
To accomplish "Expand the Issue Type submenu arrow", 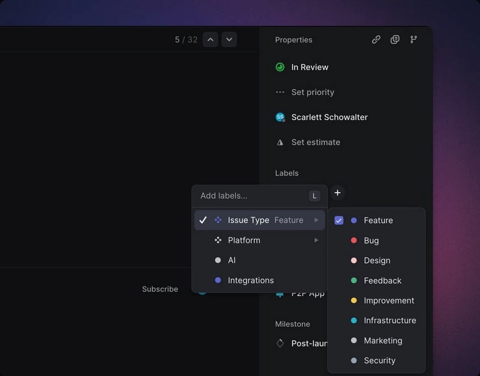I will point(316,220).
